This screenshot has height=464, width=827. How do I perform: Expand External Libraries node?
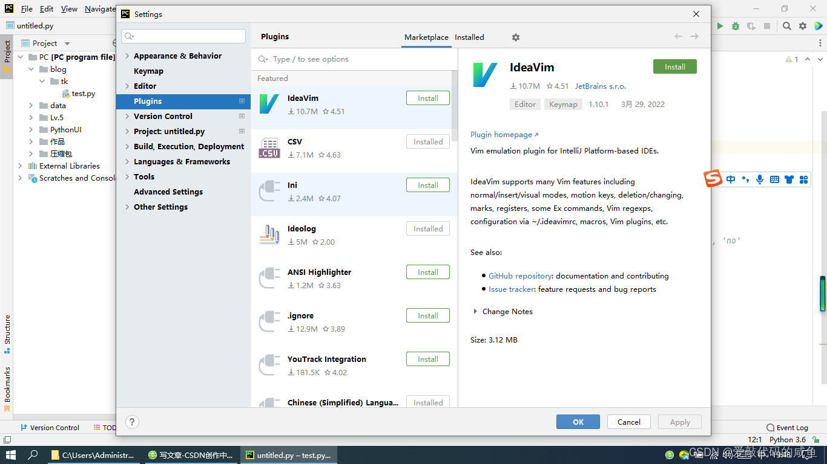pyautogui.click(x=21, y=166)
